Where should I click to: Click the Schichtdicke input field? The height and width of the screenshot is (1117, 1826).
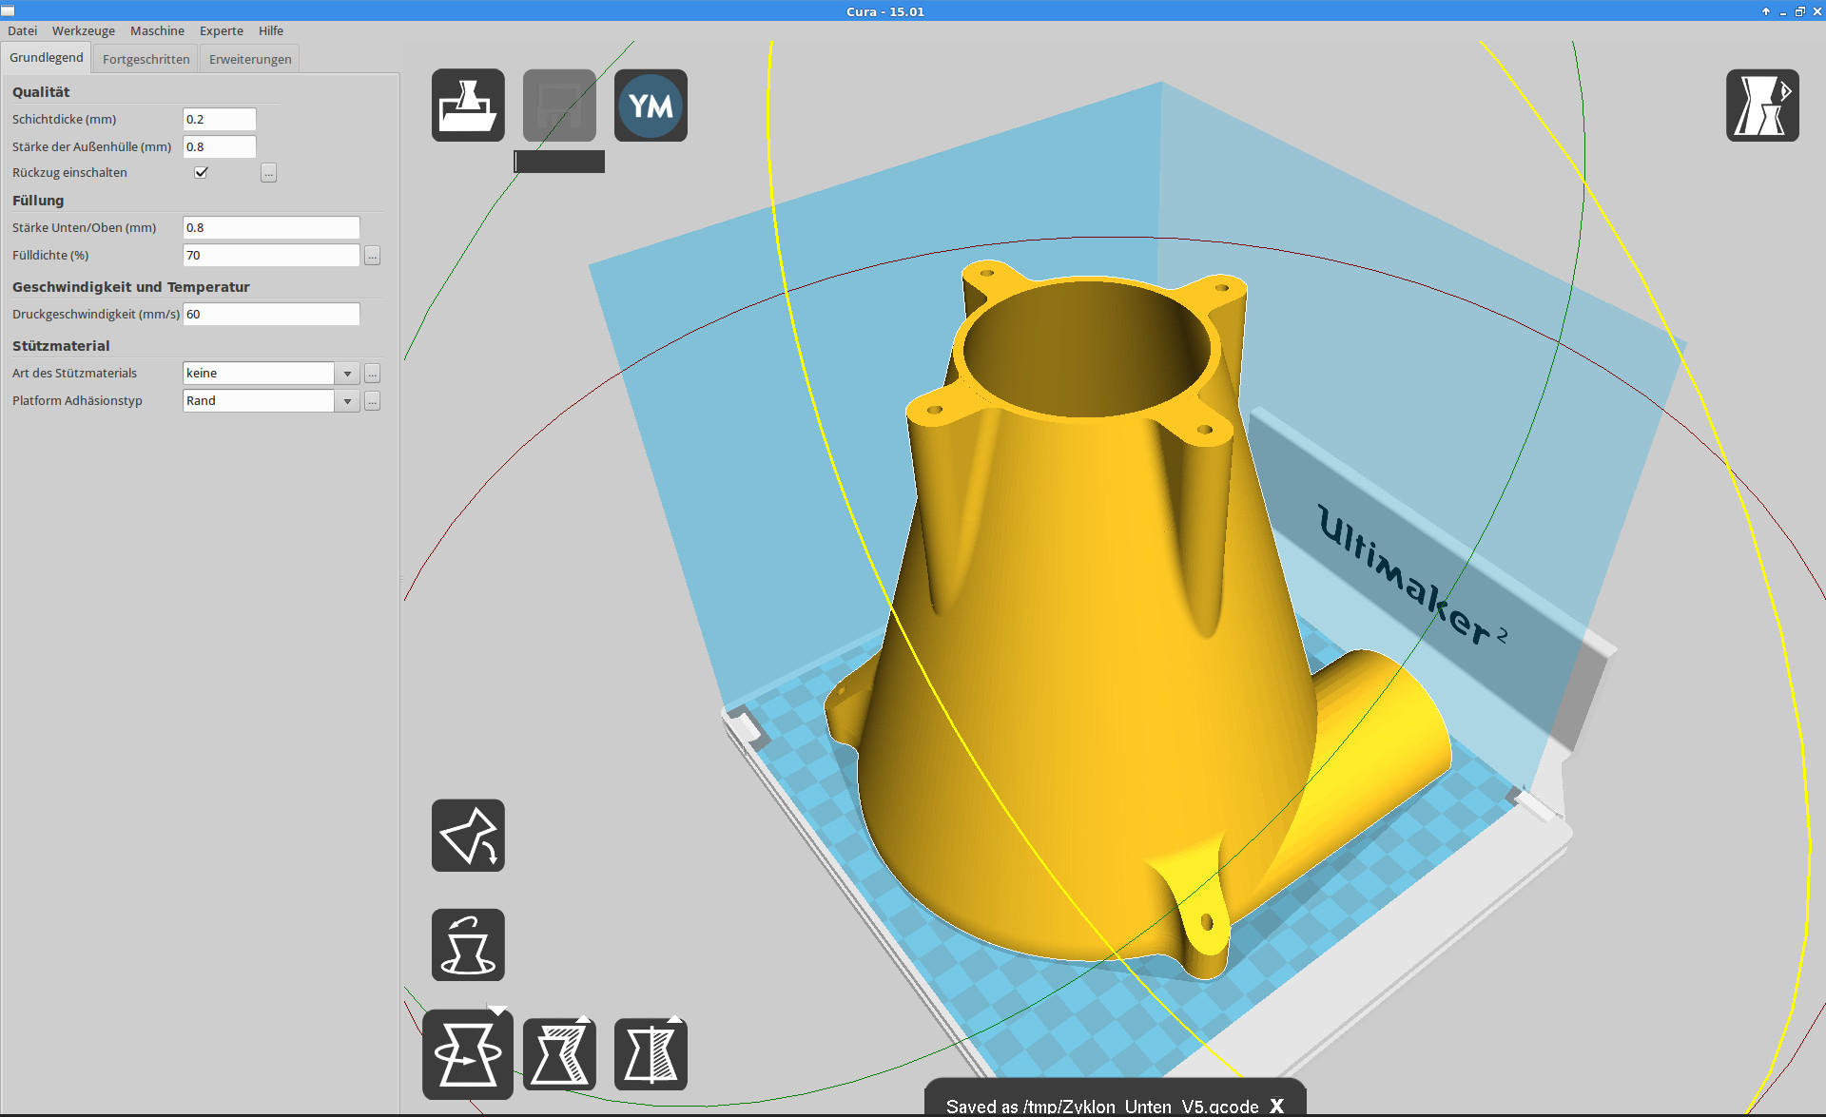(x=219, y=119)
